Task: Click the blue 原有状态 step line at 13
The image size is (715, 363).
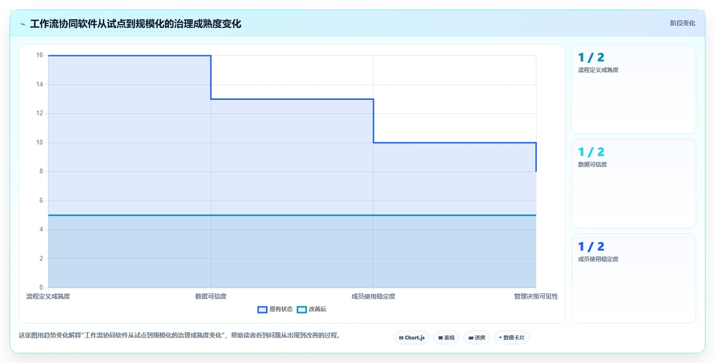Action: pos(292,99)
